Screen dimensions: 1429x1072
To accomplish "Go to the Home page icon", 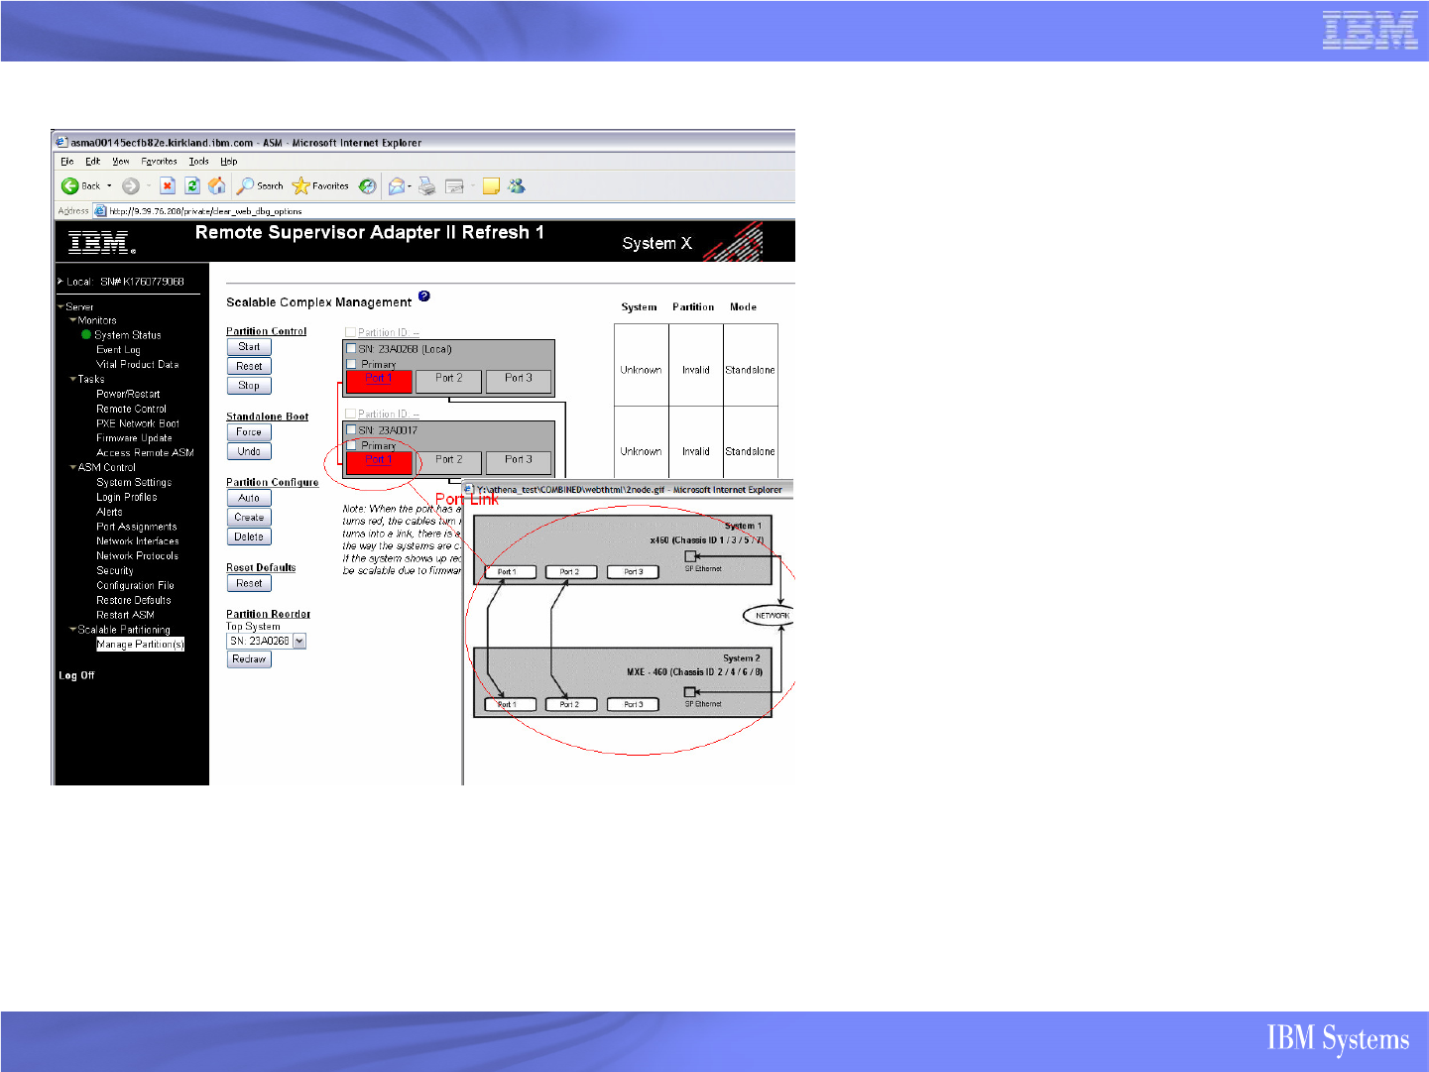I will pos(217,185).
